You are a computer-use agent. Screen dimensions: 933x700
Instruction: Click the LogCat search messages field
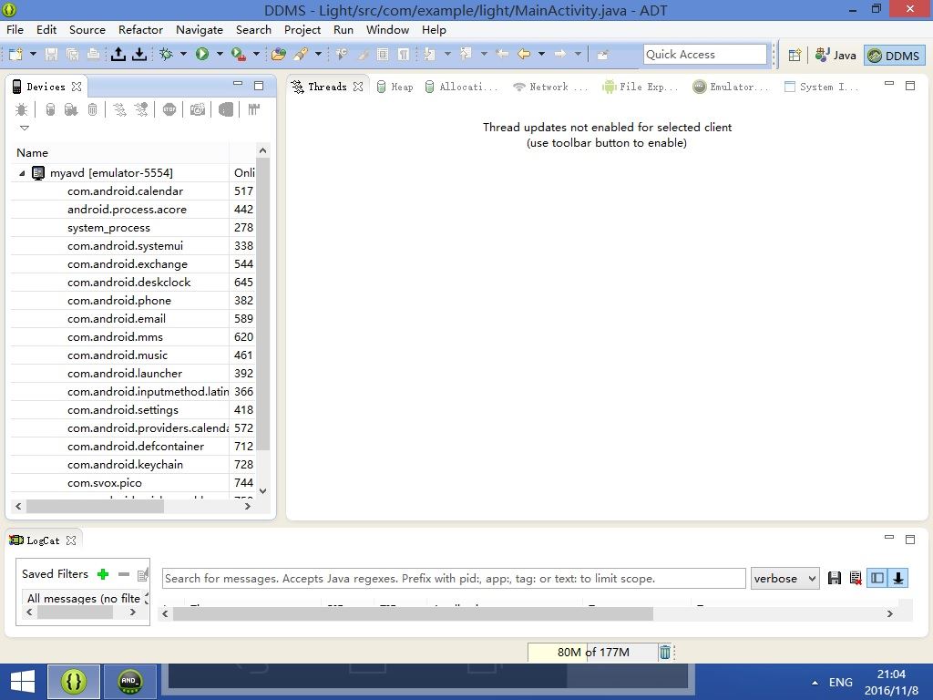454,579
